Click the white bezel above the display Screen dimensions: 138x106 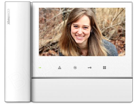[x=82, y=5]
